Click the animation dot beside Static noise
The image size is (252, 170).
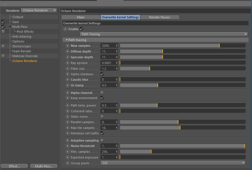pyautogui.click(x=68, y=117)
